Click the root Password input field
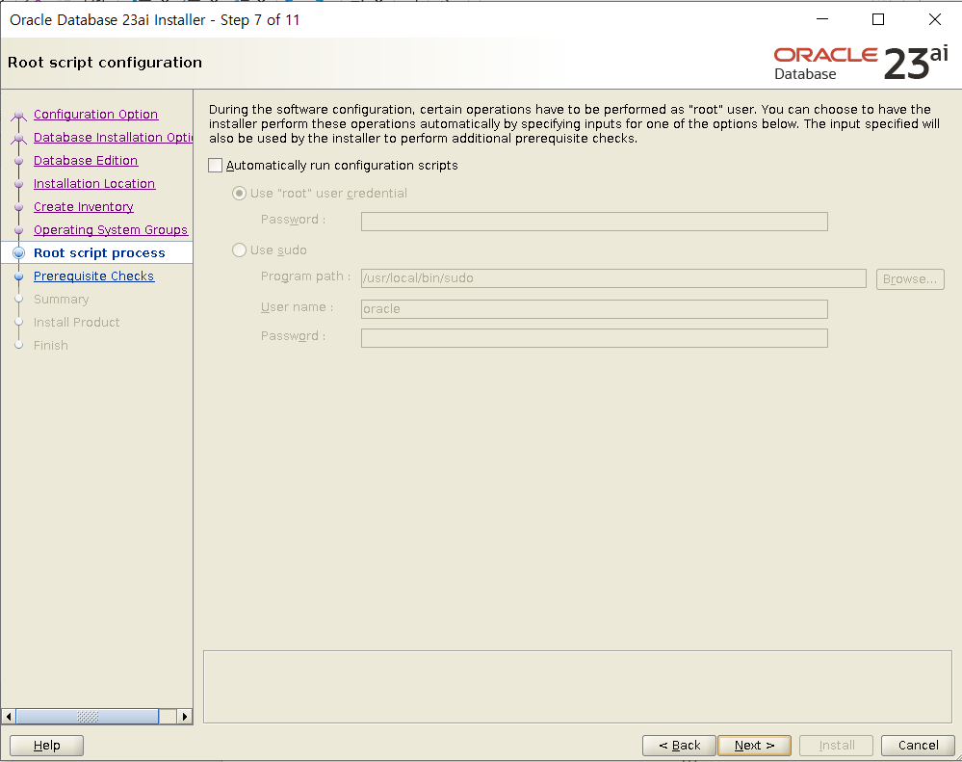Image resolution: width=962 pixels, height=762 pixels. [594, 222]
